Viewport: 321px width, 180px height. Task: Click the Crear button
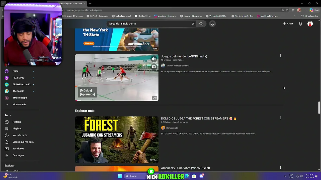[x=288, y=23]
